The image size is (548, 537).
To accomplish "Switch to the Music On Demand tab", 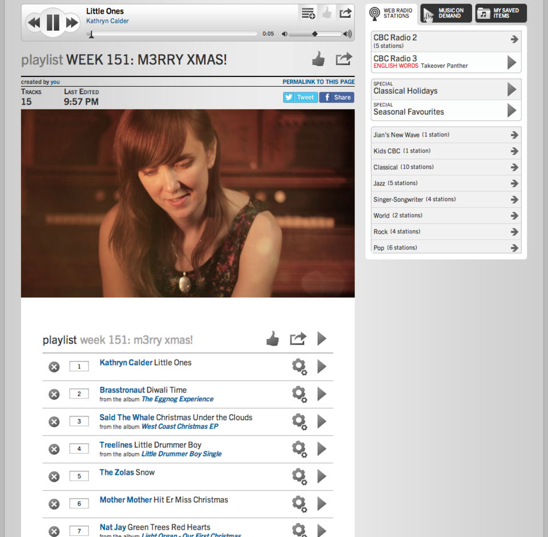I will [x=446, y=13].
